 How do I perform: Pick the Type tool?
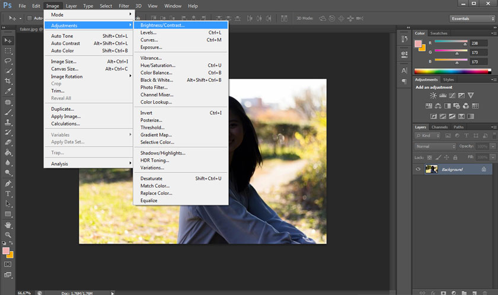point(8,194)
